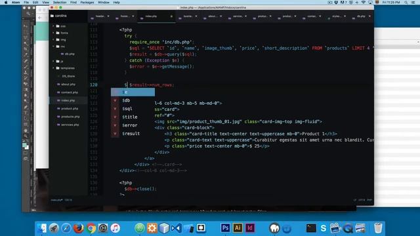The width and height of the screenshot is (420, 236).
Task: Open Firefox from the Dock
Action: [x=79, y=228]
